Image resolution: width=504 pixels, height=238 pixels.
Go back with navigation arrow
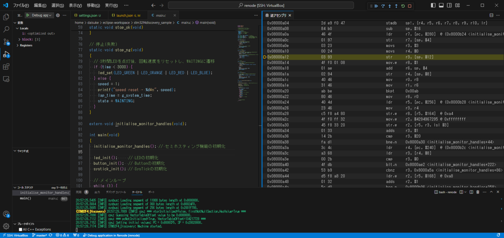(153, 5)
